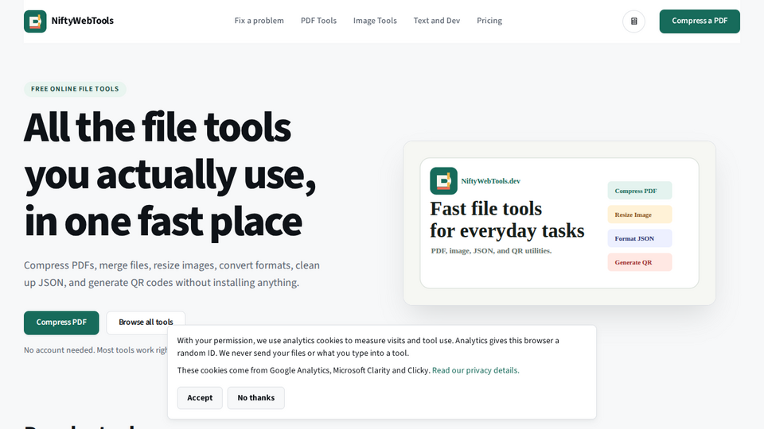Accept analytics cookies
This screenshot has width=764, height=429.
pyautogui.click(x=200, y=398)
